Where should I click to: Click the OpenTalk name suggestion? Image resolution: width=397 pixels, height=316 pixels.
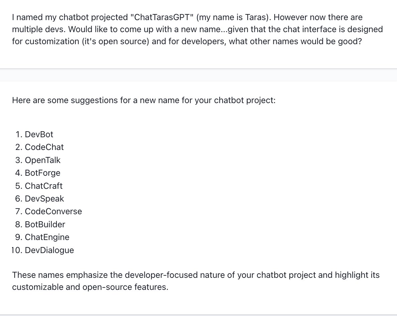pyautogui.click(x=42, y=160)
